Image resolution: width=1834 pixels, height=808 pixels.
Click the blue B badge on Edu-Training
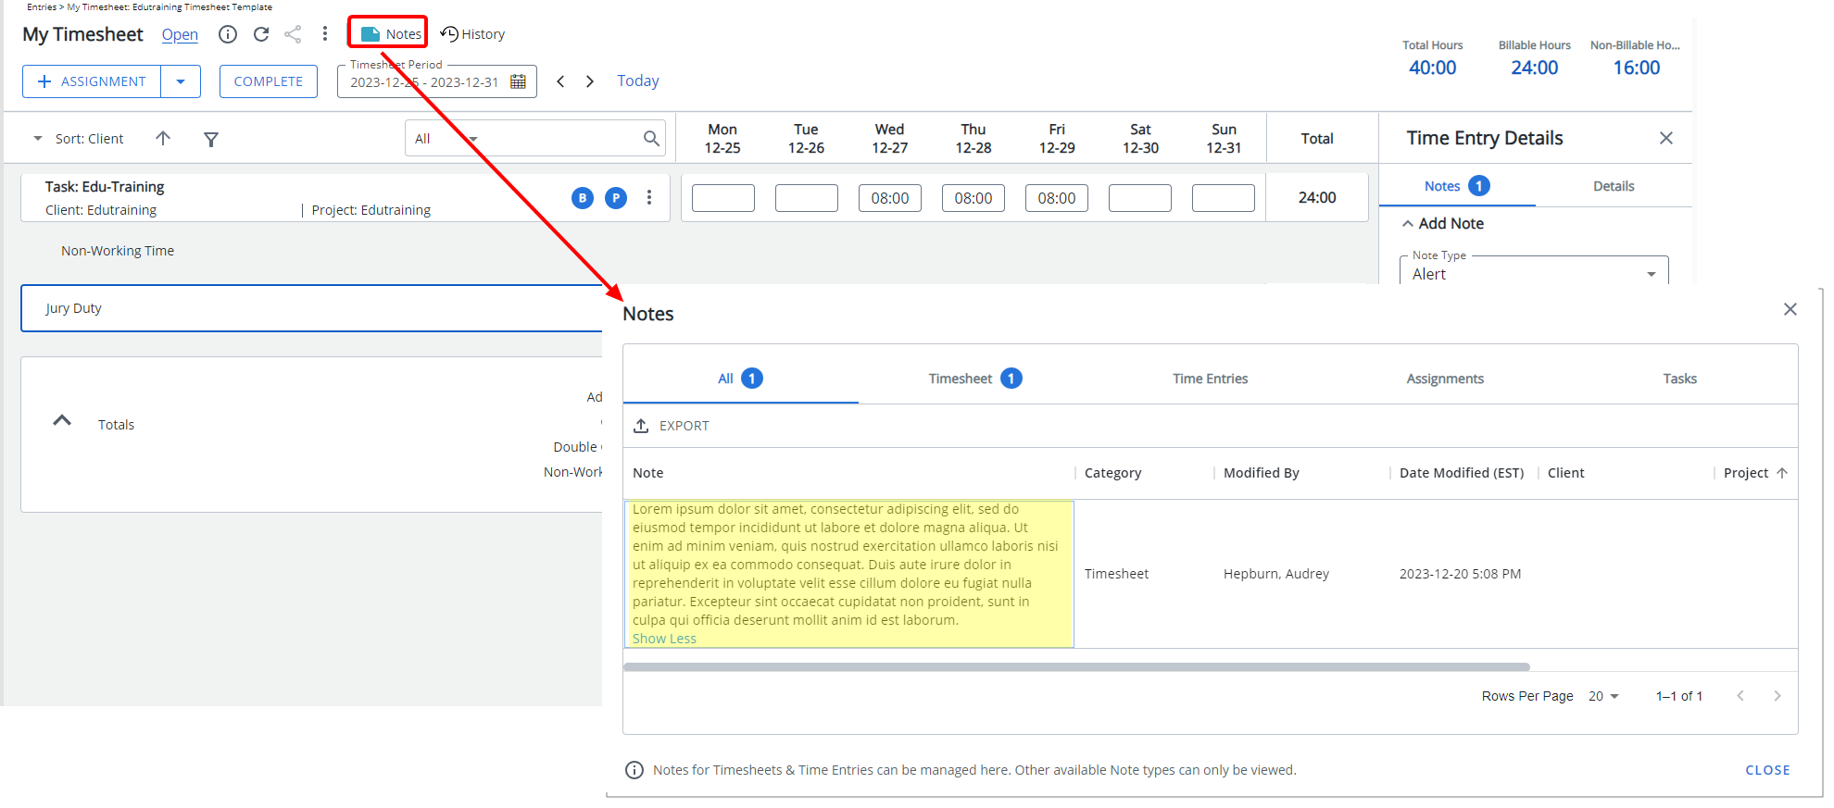click(x=583, y=197)
